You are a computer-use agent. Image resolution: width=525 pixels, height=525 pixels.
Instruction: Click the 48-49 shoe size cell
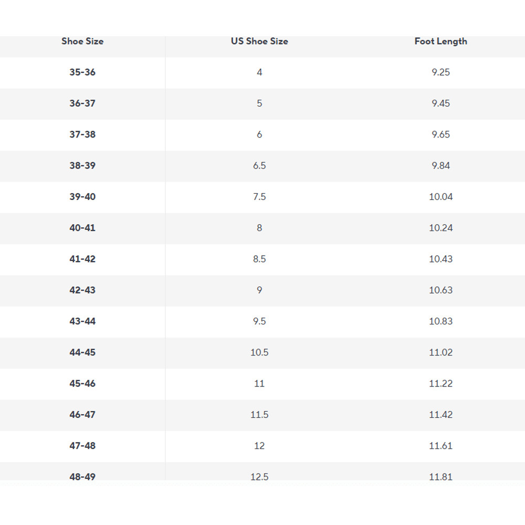point(82,476)
